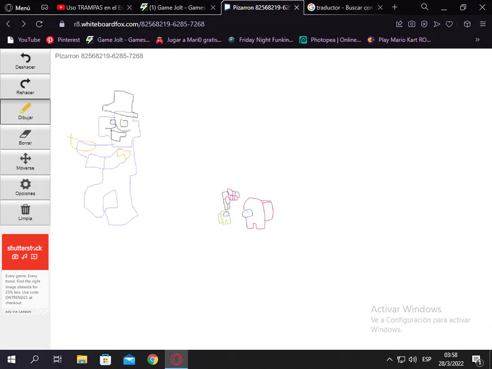Image resolution: width=492 pixels, height=369 pixels.
Task: Close the Game Jolt tab
Action: (x=213, y=8)
